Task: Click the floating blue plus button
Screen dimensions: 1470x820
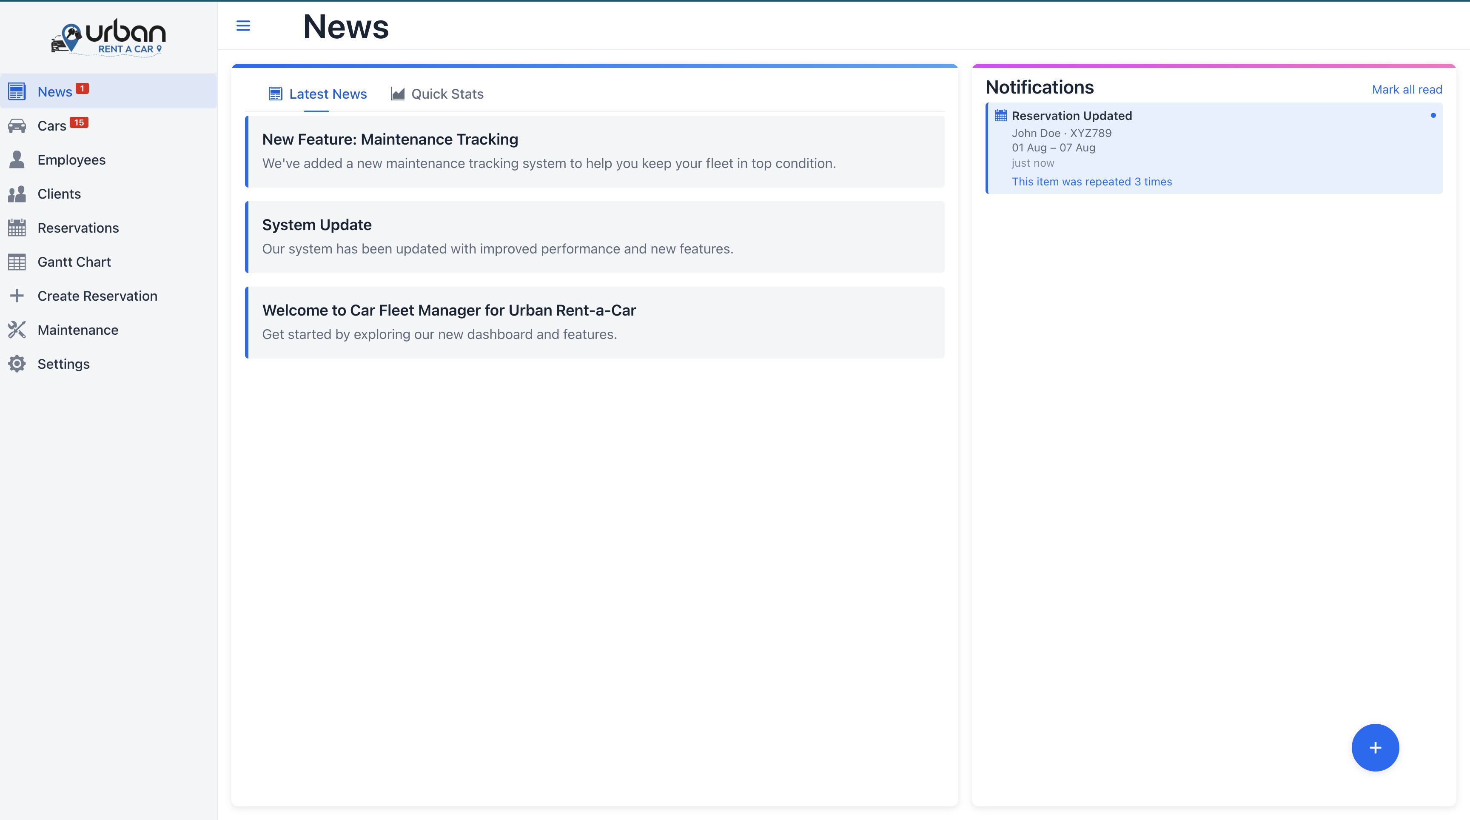Action: click(x=1375, y=748)
